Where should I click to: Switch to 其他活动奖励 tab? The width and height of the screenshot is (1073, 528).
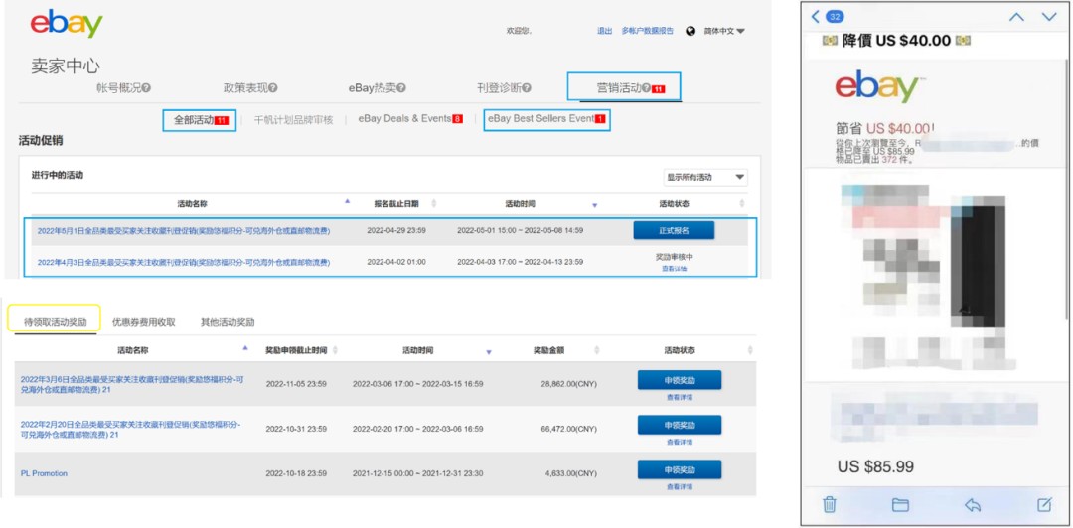click(x=228, y=322)
